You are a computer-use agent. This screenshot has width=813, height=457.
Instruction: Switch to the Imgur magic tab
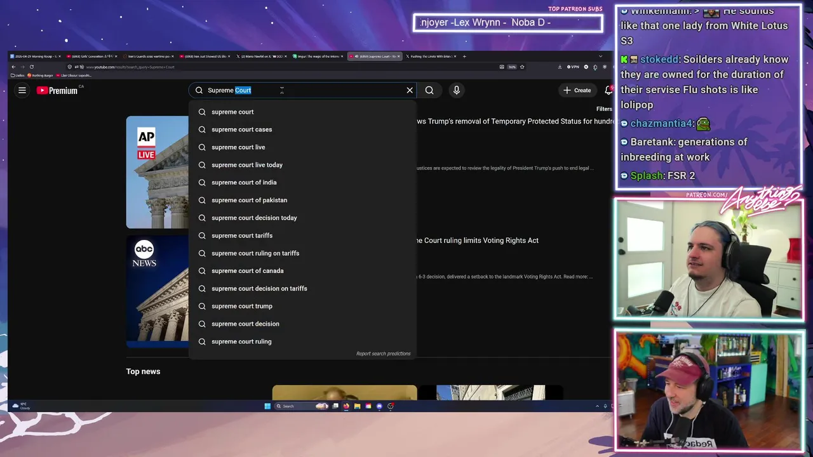pyautogui.click(x=318, y=56)
